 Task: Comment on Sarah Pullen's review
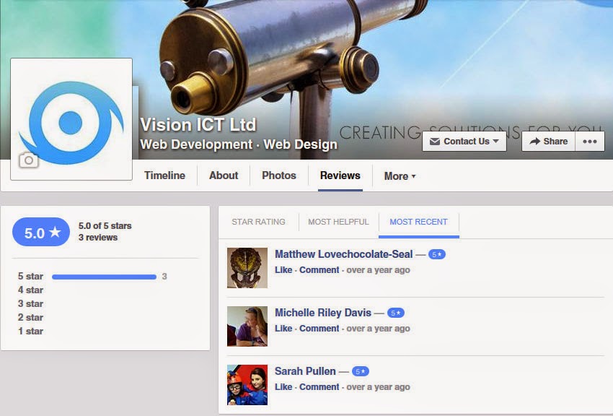319,386
